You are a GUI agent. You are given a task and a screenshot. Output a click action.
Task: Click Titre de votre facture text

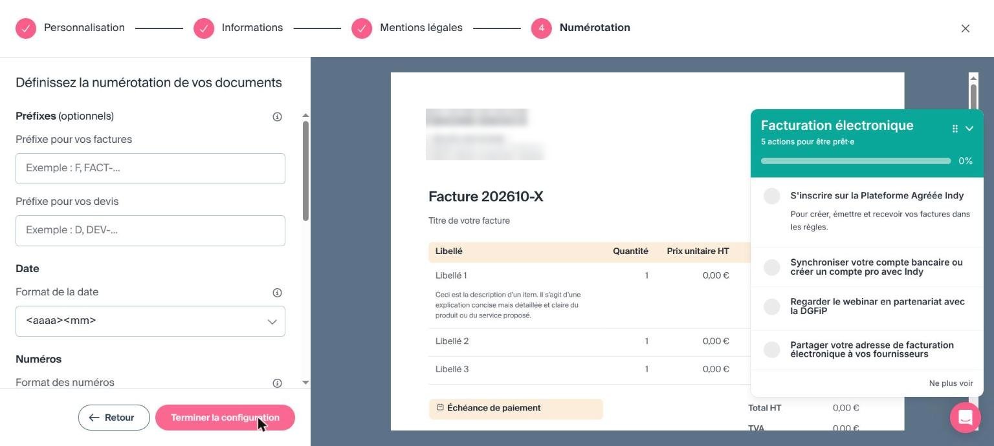point(469,221)
